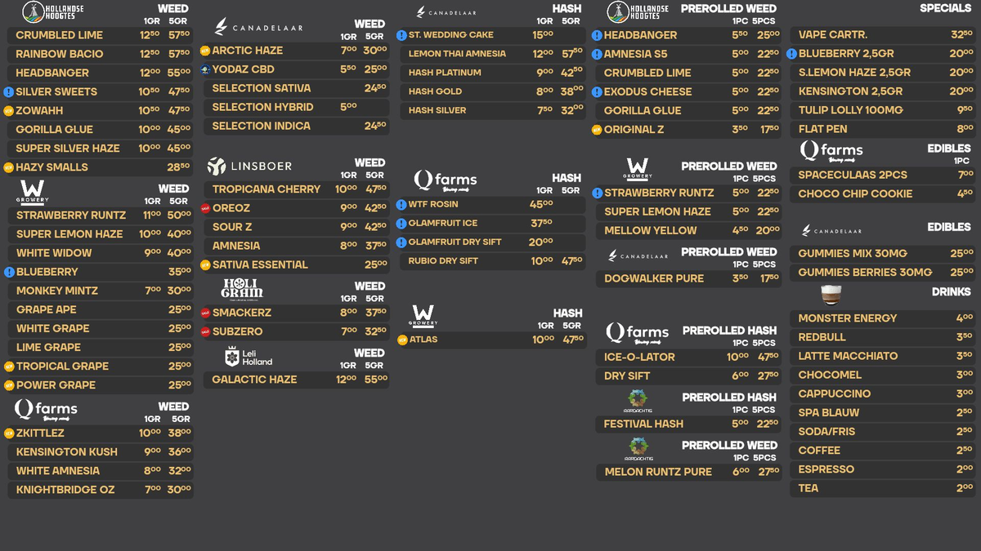
Task: Select the White Amnesia row
Action: pyautogui.click(x=101, y=471)
